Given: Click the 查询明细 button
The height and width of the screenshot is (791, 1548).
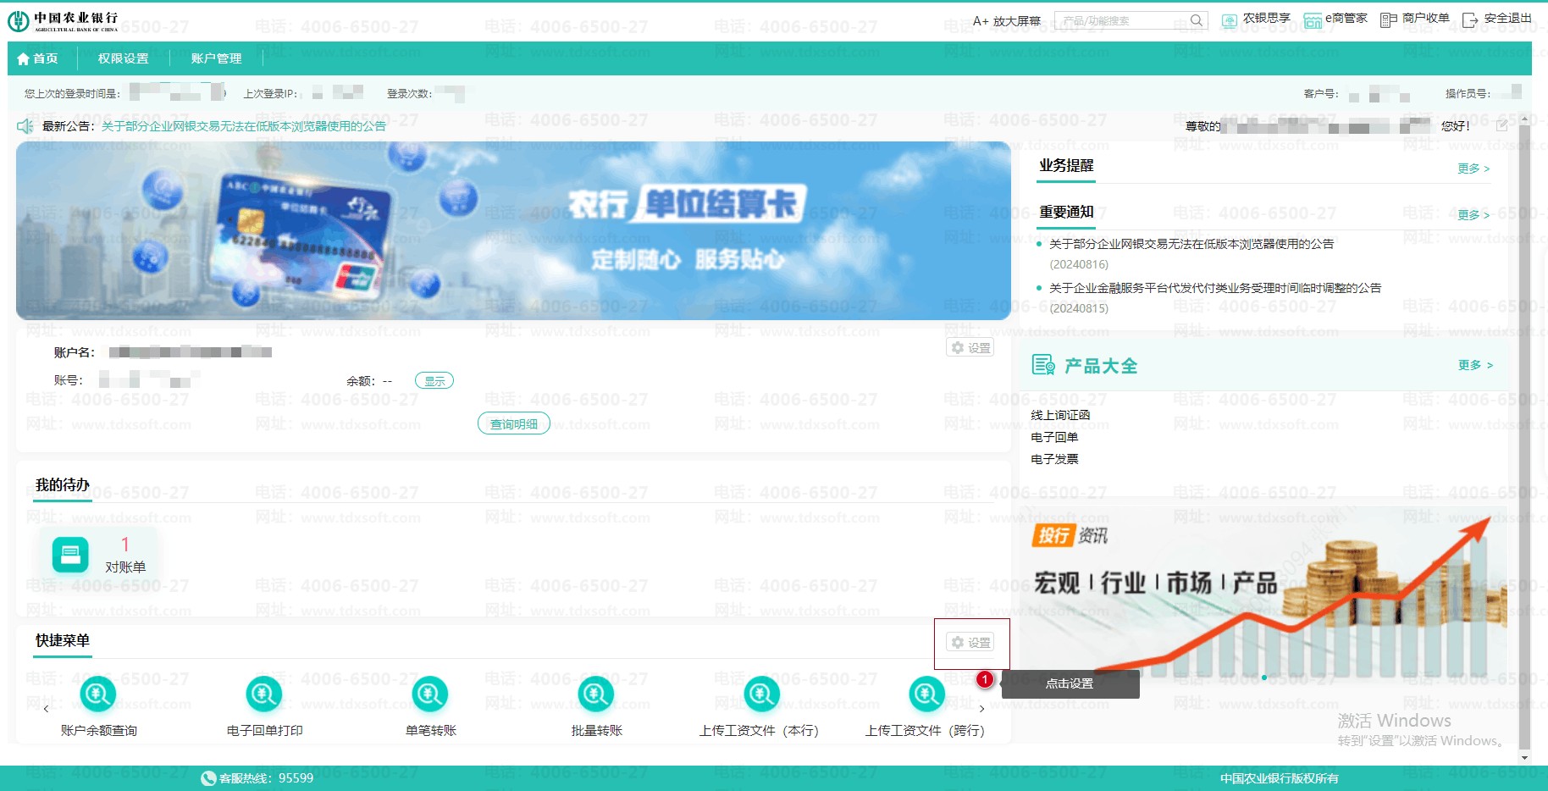Looking at the screenshot, I should pyautogui.click(x=513, y=423).
